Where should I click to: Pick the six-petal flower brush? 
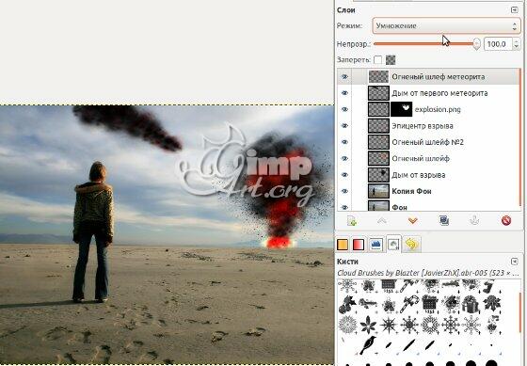coord(368,325)
